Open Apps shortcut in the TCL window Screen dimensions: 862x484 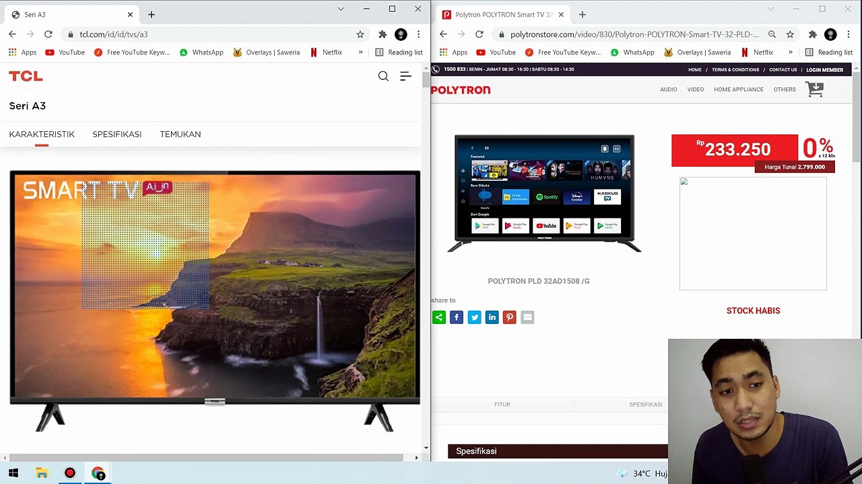[x=23, y=52]
